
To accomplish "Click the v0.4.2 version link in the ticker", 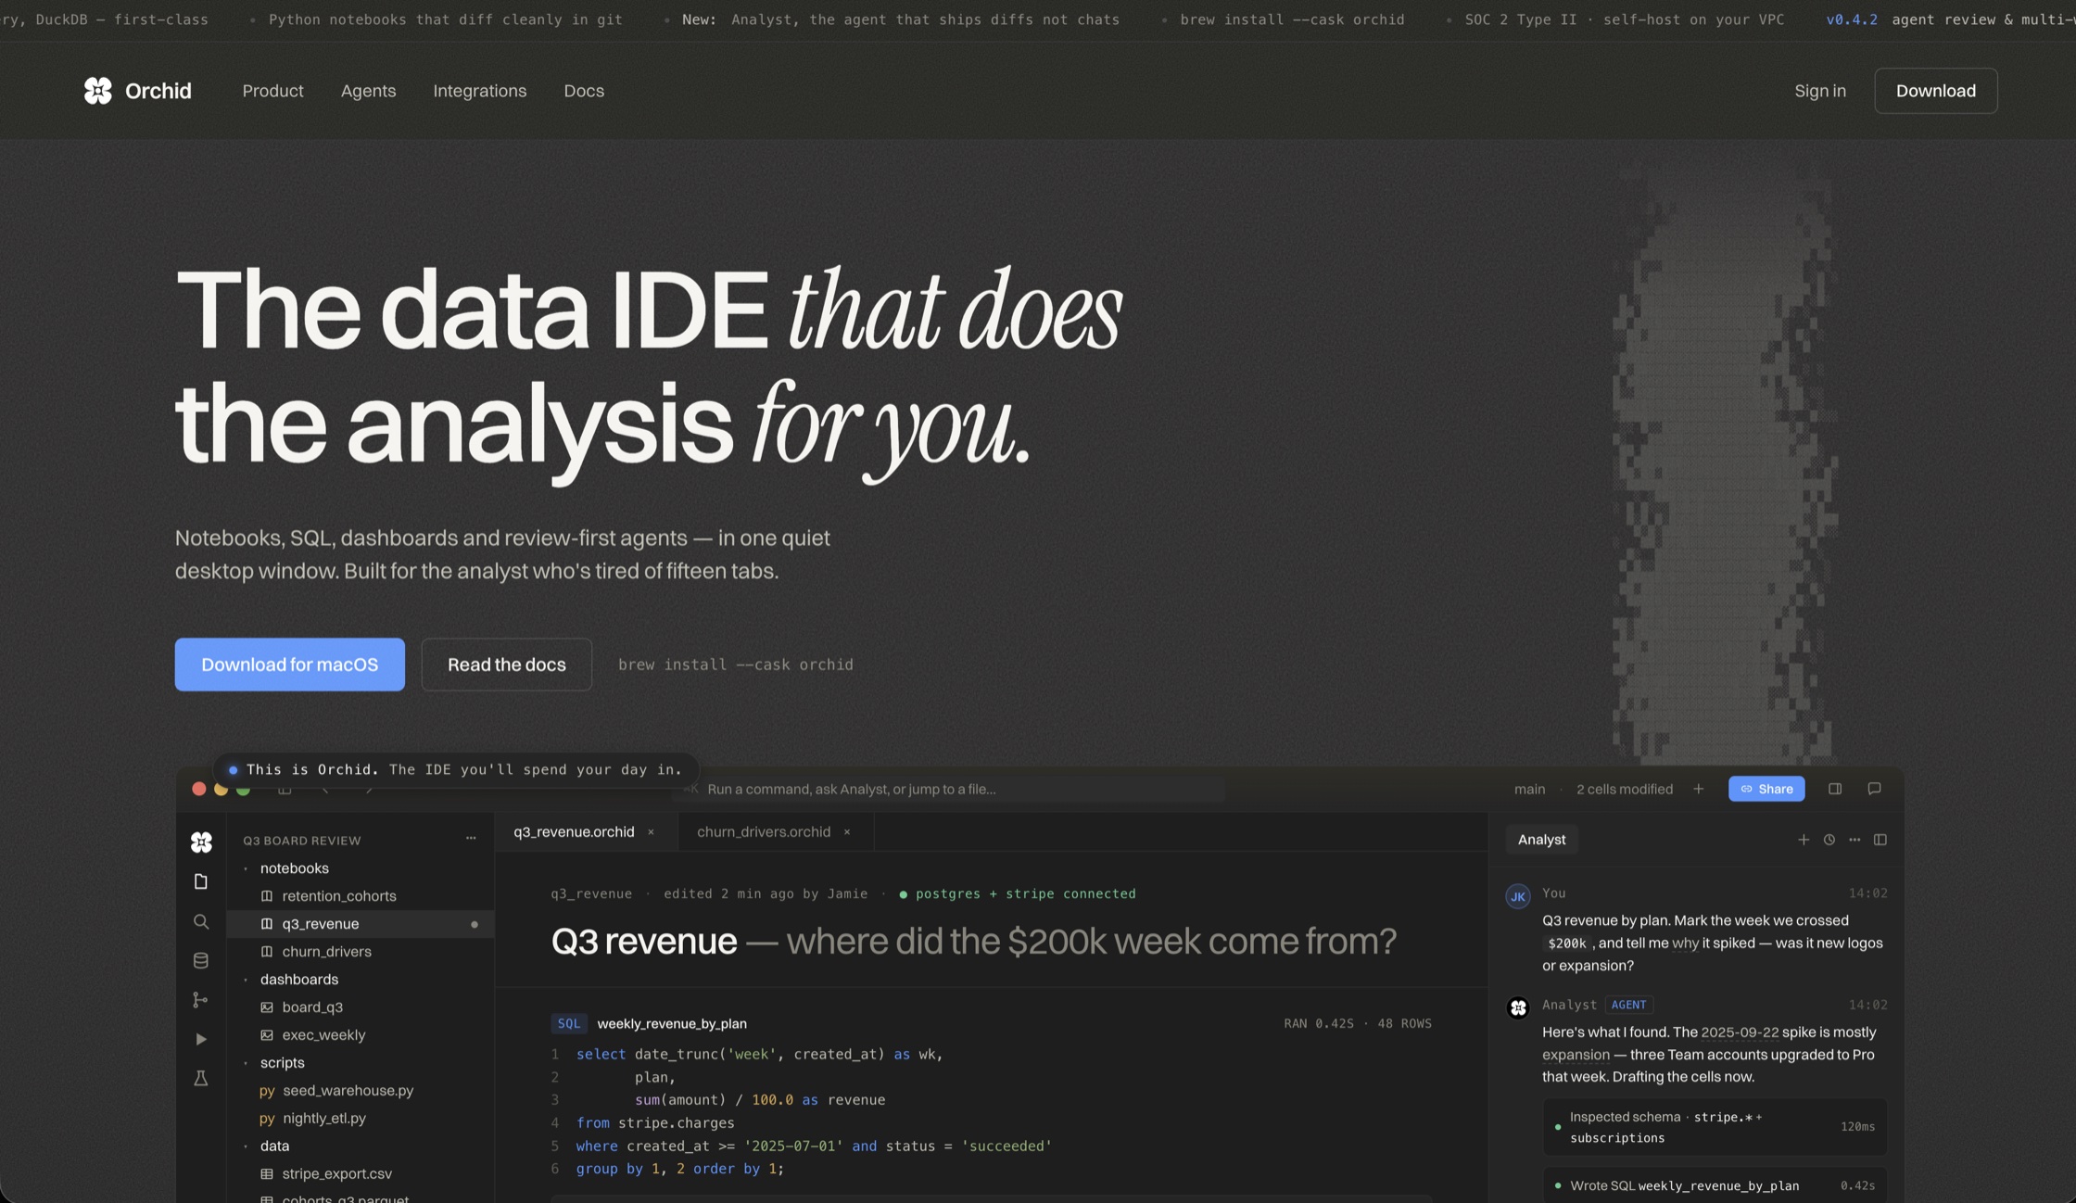I will pyautogui.click(x=1852, y=19).
